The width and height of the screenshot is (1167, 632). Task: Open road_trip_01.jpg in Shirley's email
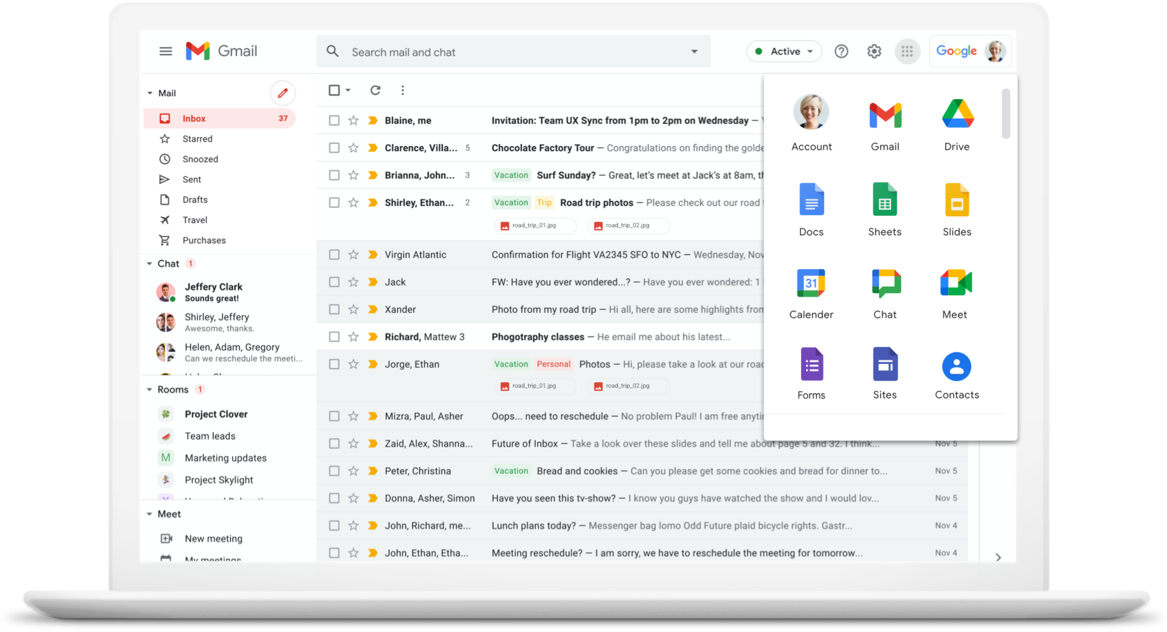(x=535, y=226)
